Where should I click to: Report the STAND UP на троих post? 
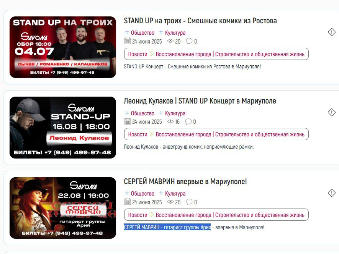pos(331,32)
